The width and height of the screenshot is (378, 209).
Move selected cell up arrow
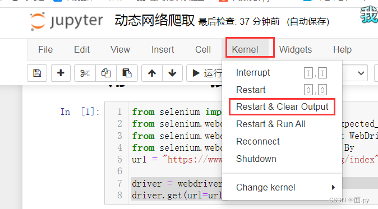(x=152, y=73)
